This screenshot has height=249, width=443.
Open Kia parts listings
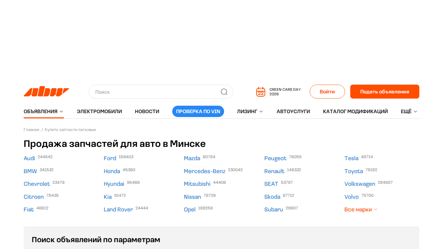[108, 197]
